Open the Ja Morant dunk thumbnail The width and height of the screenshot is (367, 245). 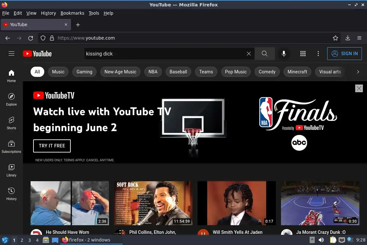point(320,203)
